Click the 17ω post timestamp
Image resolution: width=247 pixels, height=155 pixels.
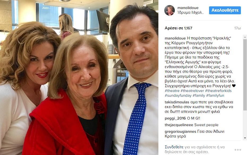(237, 28)
